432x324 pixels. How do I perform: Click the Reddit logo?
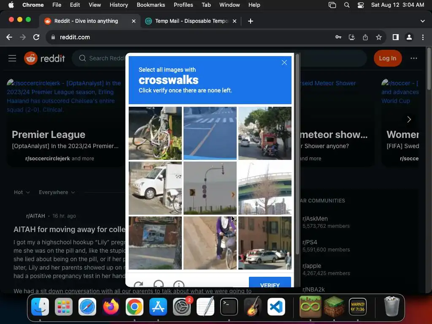(x=44, y=58)
